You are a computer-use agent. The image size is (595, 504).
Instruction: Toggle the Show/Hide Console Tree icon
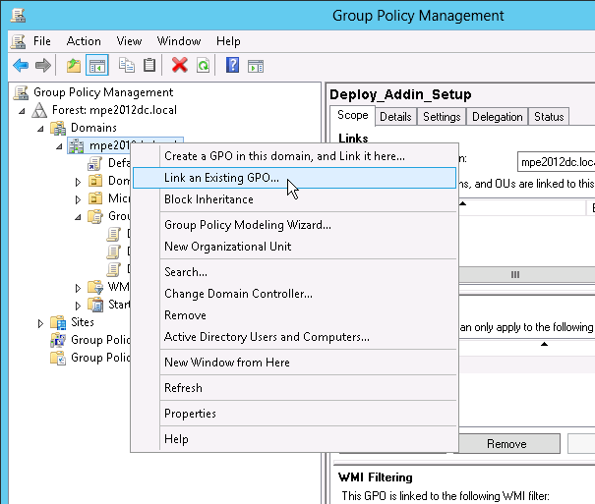[x=96, y=66]
